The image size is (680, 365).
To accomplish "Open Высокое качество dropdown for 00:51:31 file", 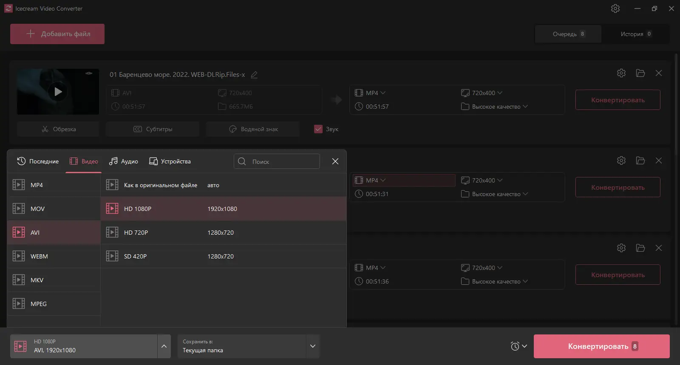I will 495,194.
